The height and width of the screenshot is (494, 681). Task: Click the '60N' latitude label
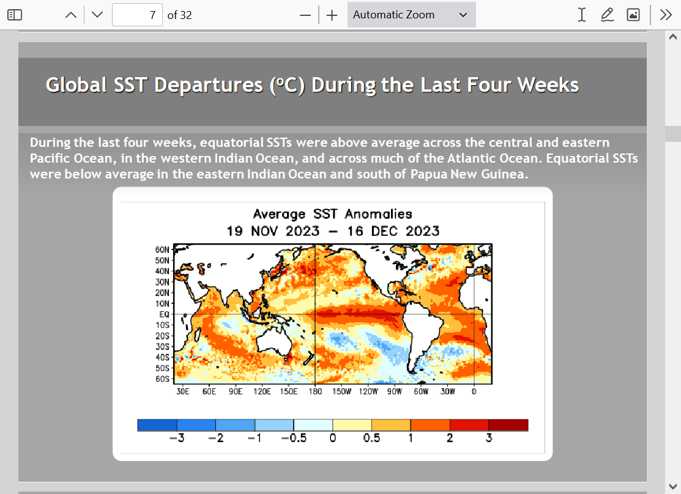pyautogui.click(x=162, y=249)
